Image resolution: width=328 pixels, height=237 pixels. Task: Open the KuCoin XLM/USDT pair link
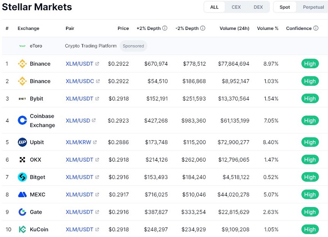[80, 230]
